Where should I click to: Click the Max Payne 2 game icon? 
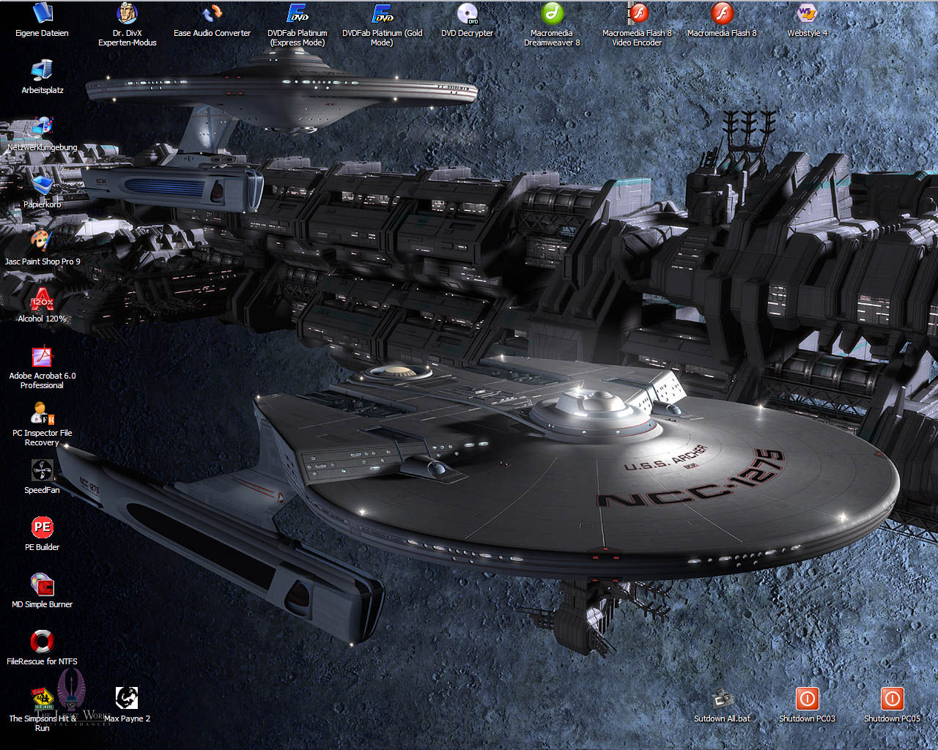point(127,699)
